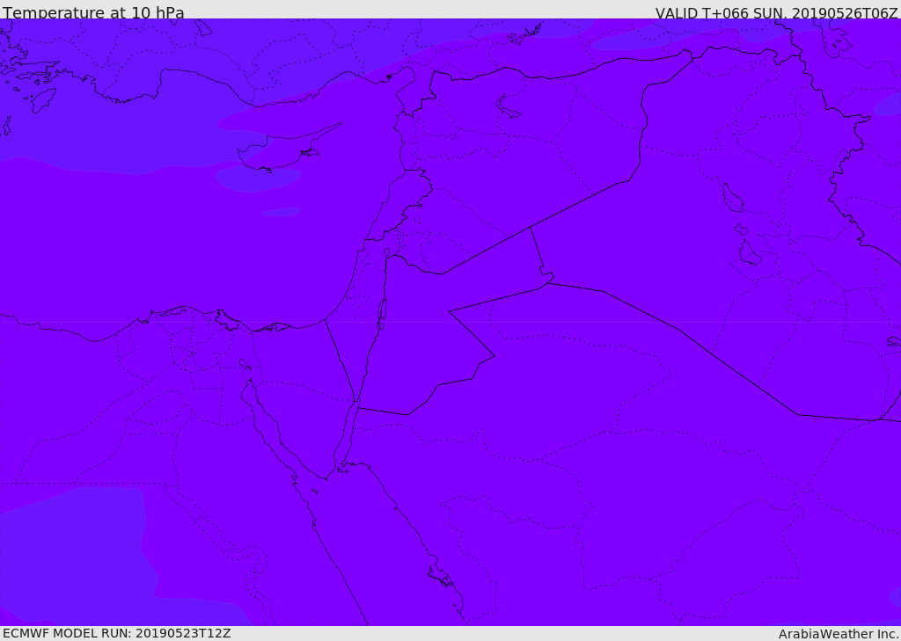The height and width of the screenshot is (641, 901).
Task: Click the 'VALID T+066 SUN. 20190526T06Z' timestamp
Action: pos(776,13)
